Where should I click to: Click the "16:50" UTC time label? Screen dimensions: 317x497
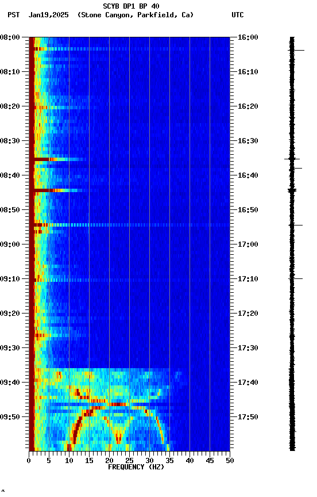248,210
